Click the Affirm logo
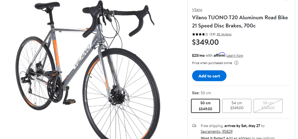This screenshot has width=298, height=139. [x=219, y=55]
